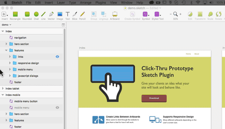Open the Apple menu
This screenshot has width=225, height=129.
tap(6, 2)
